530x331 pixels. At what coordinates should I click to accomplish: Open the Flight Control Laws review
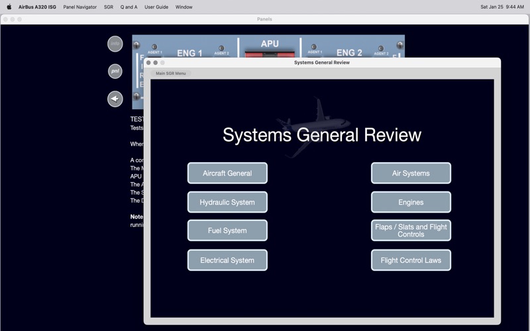click(x=411, y=260)
